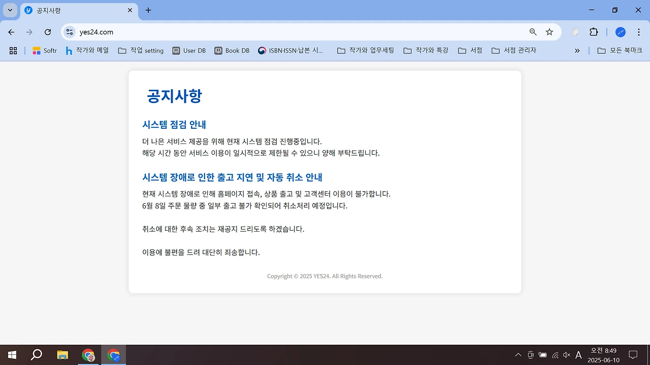Expand the tab search dropdown
Image resolution: width=650 pixels, height=365 pixels.
pyautogui.click(x=10, y=10)
